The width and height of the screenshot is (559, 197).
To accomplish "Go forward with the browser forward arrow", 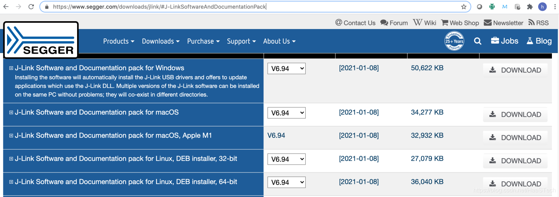I will tap(19, 7).
